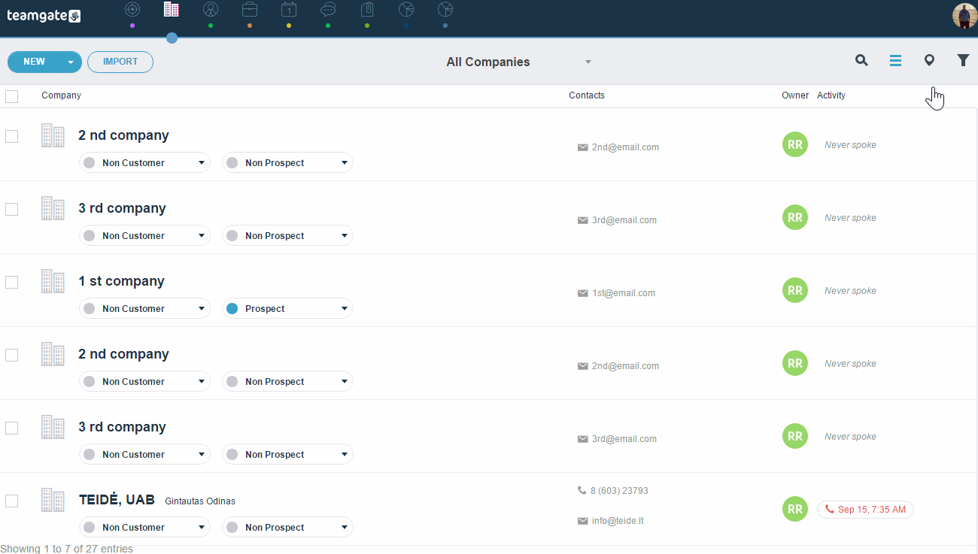This screenshot has height=554, width=978.
Task: Open the last pie chart icon in navigation
Action: pos(445,9)
